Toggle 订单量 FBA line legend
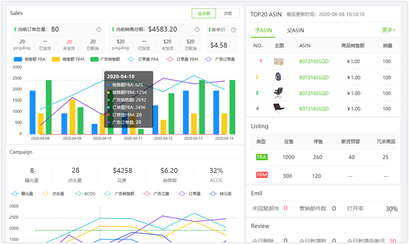Image resolution: width=409 pixels, height=244 pixels. click(x=143, y=59)
